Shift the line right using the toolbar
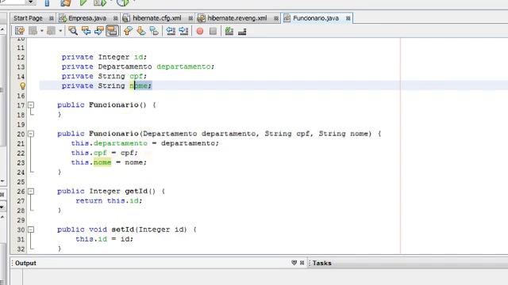 pos(183,31)
